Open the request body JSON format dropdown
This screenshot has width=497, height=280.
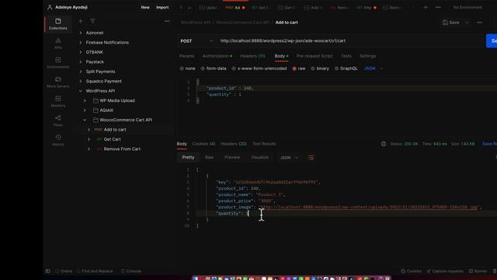pyautogui.click(x=374, y=68)
